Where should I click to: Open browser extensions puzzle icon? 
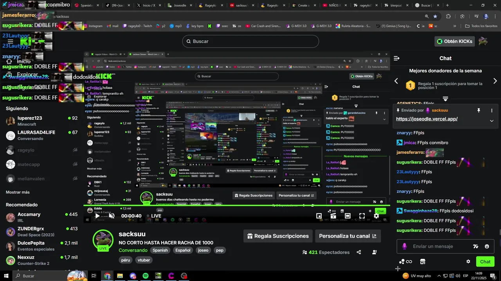pyautogui.click(x=449, y=16)
